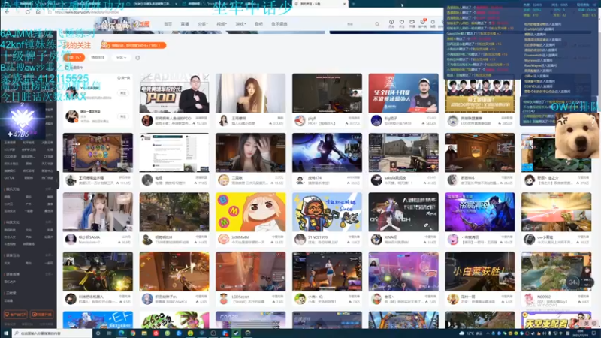Screen dimensions: 601x338
Task: Open the 鱼乐盛典 menu item
Action: point(279,24)
